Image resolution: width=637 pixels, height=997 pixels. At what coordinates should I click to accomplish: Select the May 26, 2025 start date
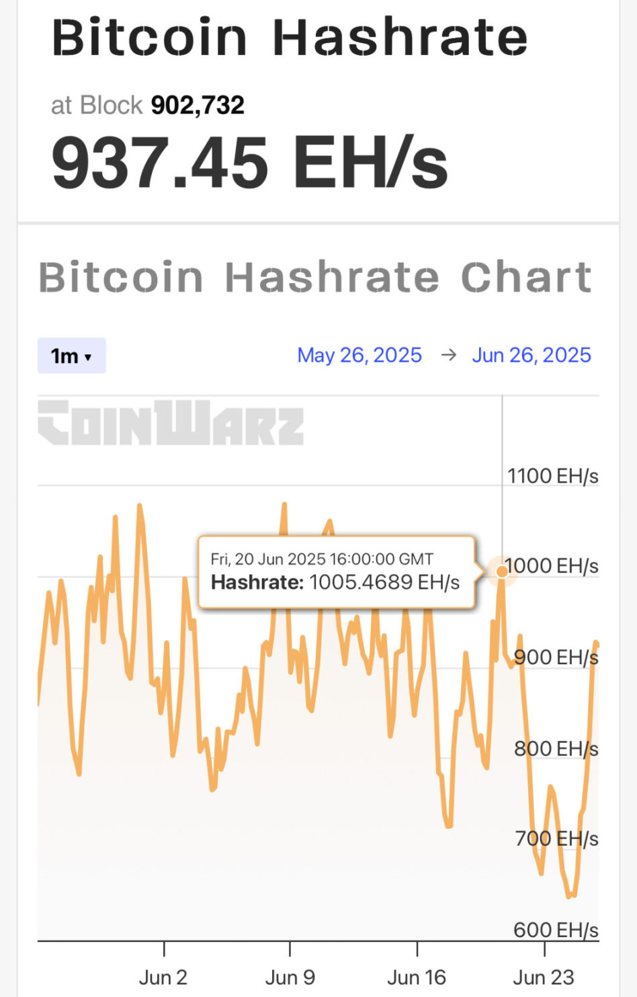click(x=359, y=355)
